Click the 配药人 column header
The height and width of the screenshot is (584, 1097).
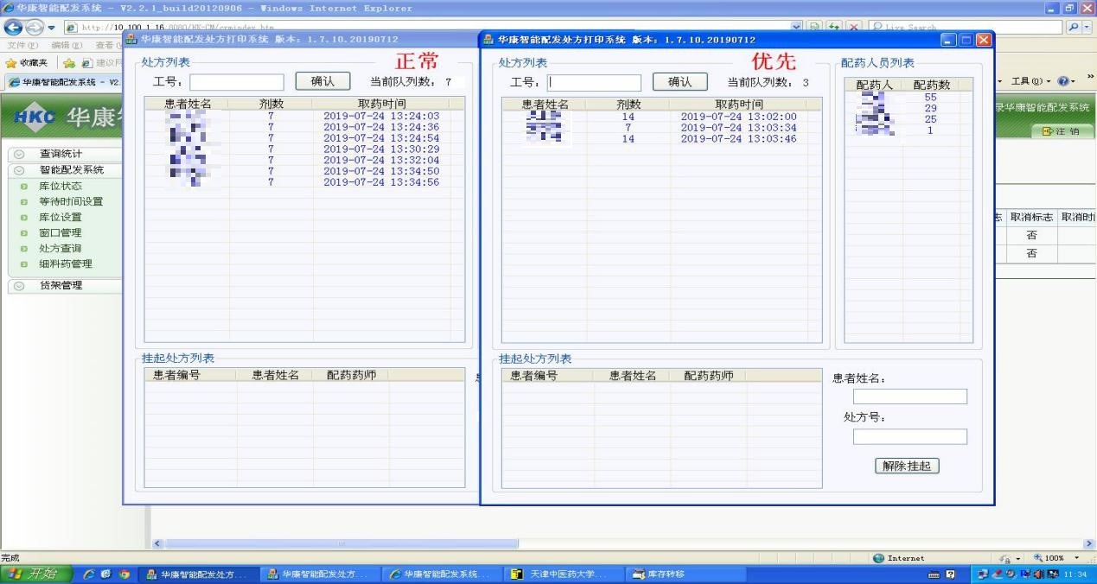[874, 85]
